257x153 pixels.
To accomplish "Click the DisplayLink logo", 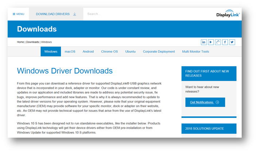I will (x=228, y=13).
